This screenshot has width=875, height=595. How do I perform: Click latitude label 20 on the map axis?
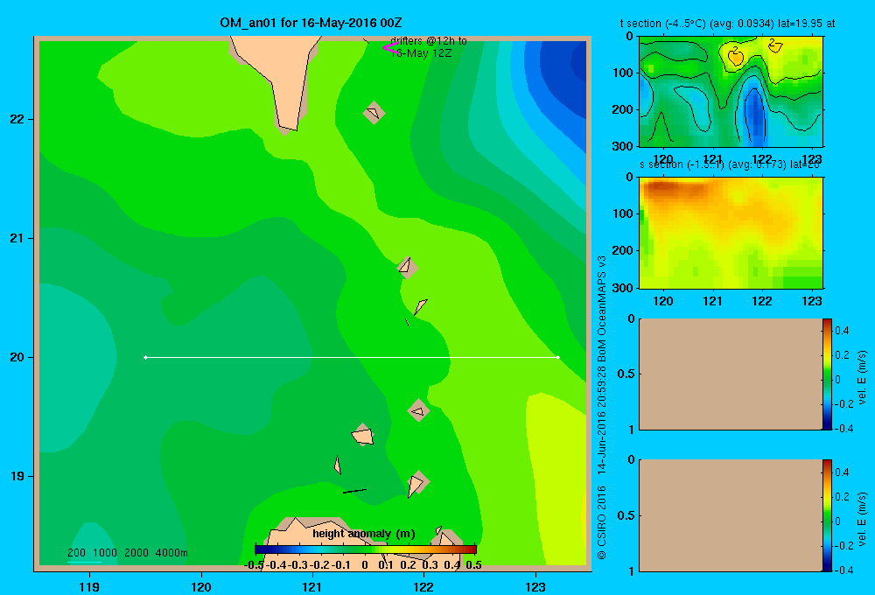click(17, 357)
